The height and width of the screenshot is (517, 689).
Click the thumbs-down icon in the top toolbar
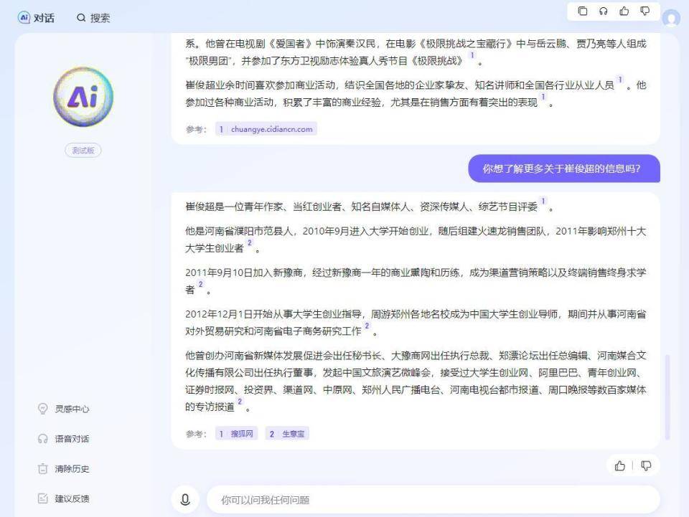[x=645, y=11]
